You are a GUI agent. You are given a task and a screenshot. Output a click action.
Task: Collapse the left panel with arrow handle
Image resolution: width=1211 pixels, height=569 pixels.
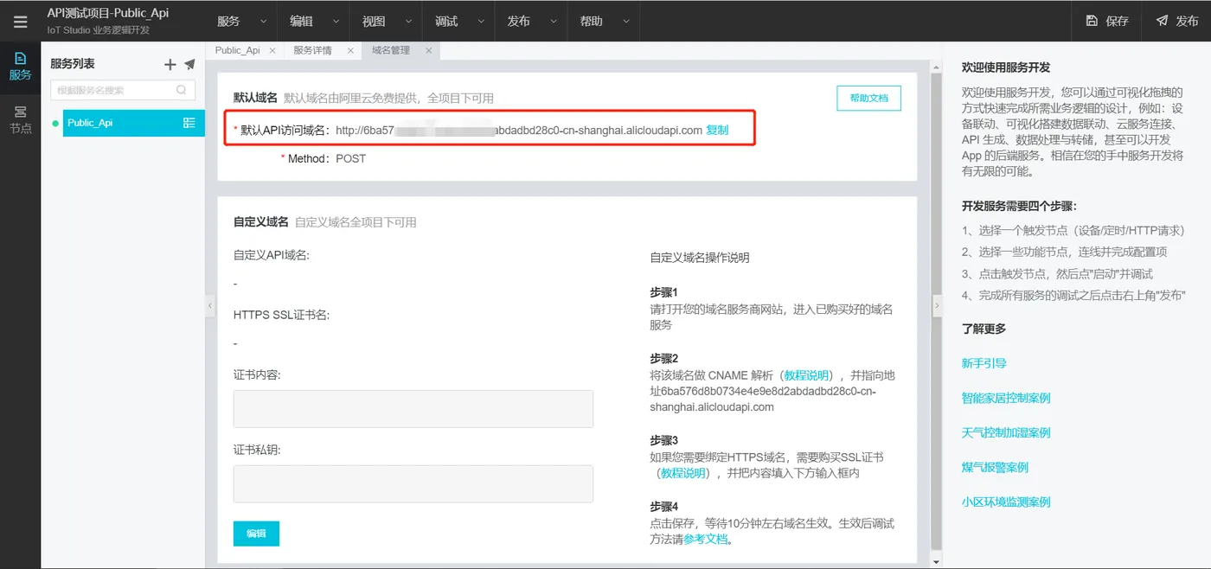[x=210, y=305]
